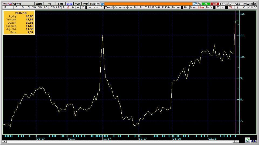Open the GUN period selector
Screen dimensions: 259x145
[39, 4]
